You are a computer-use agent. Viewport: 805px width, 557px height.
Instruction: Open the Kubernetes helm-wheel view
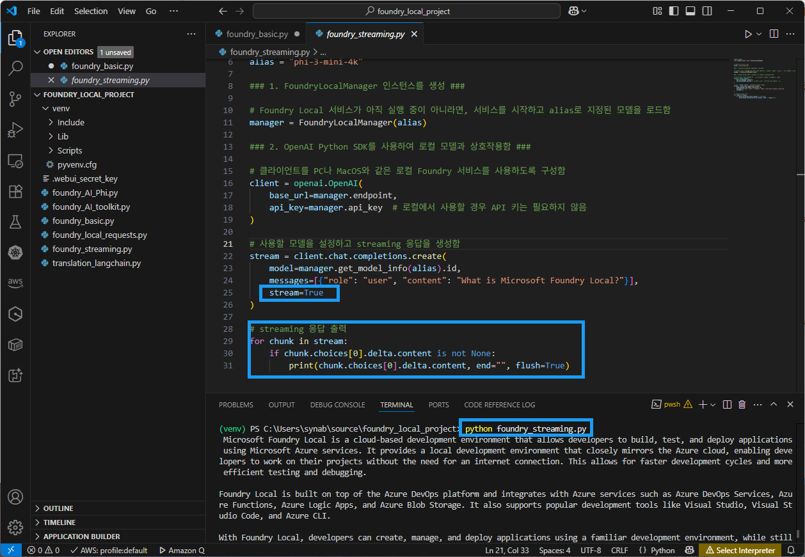click(x=15, y=253)
